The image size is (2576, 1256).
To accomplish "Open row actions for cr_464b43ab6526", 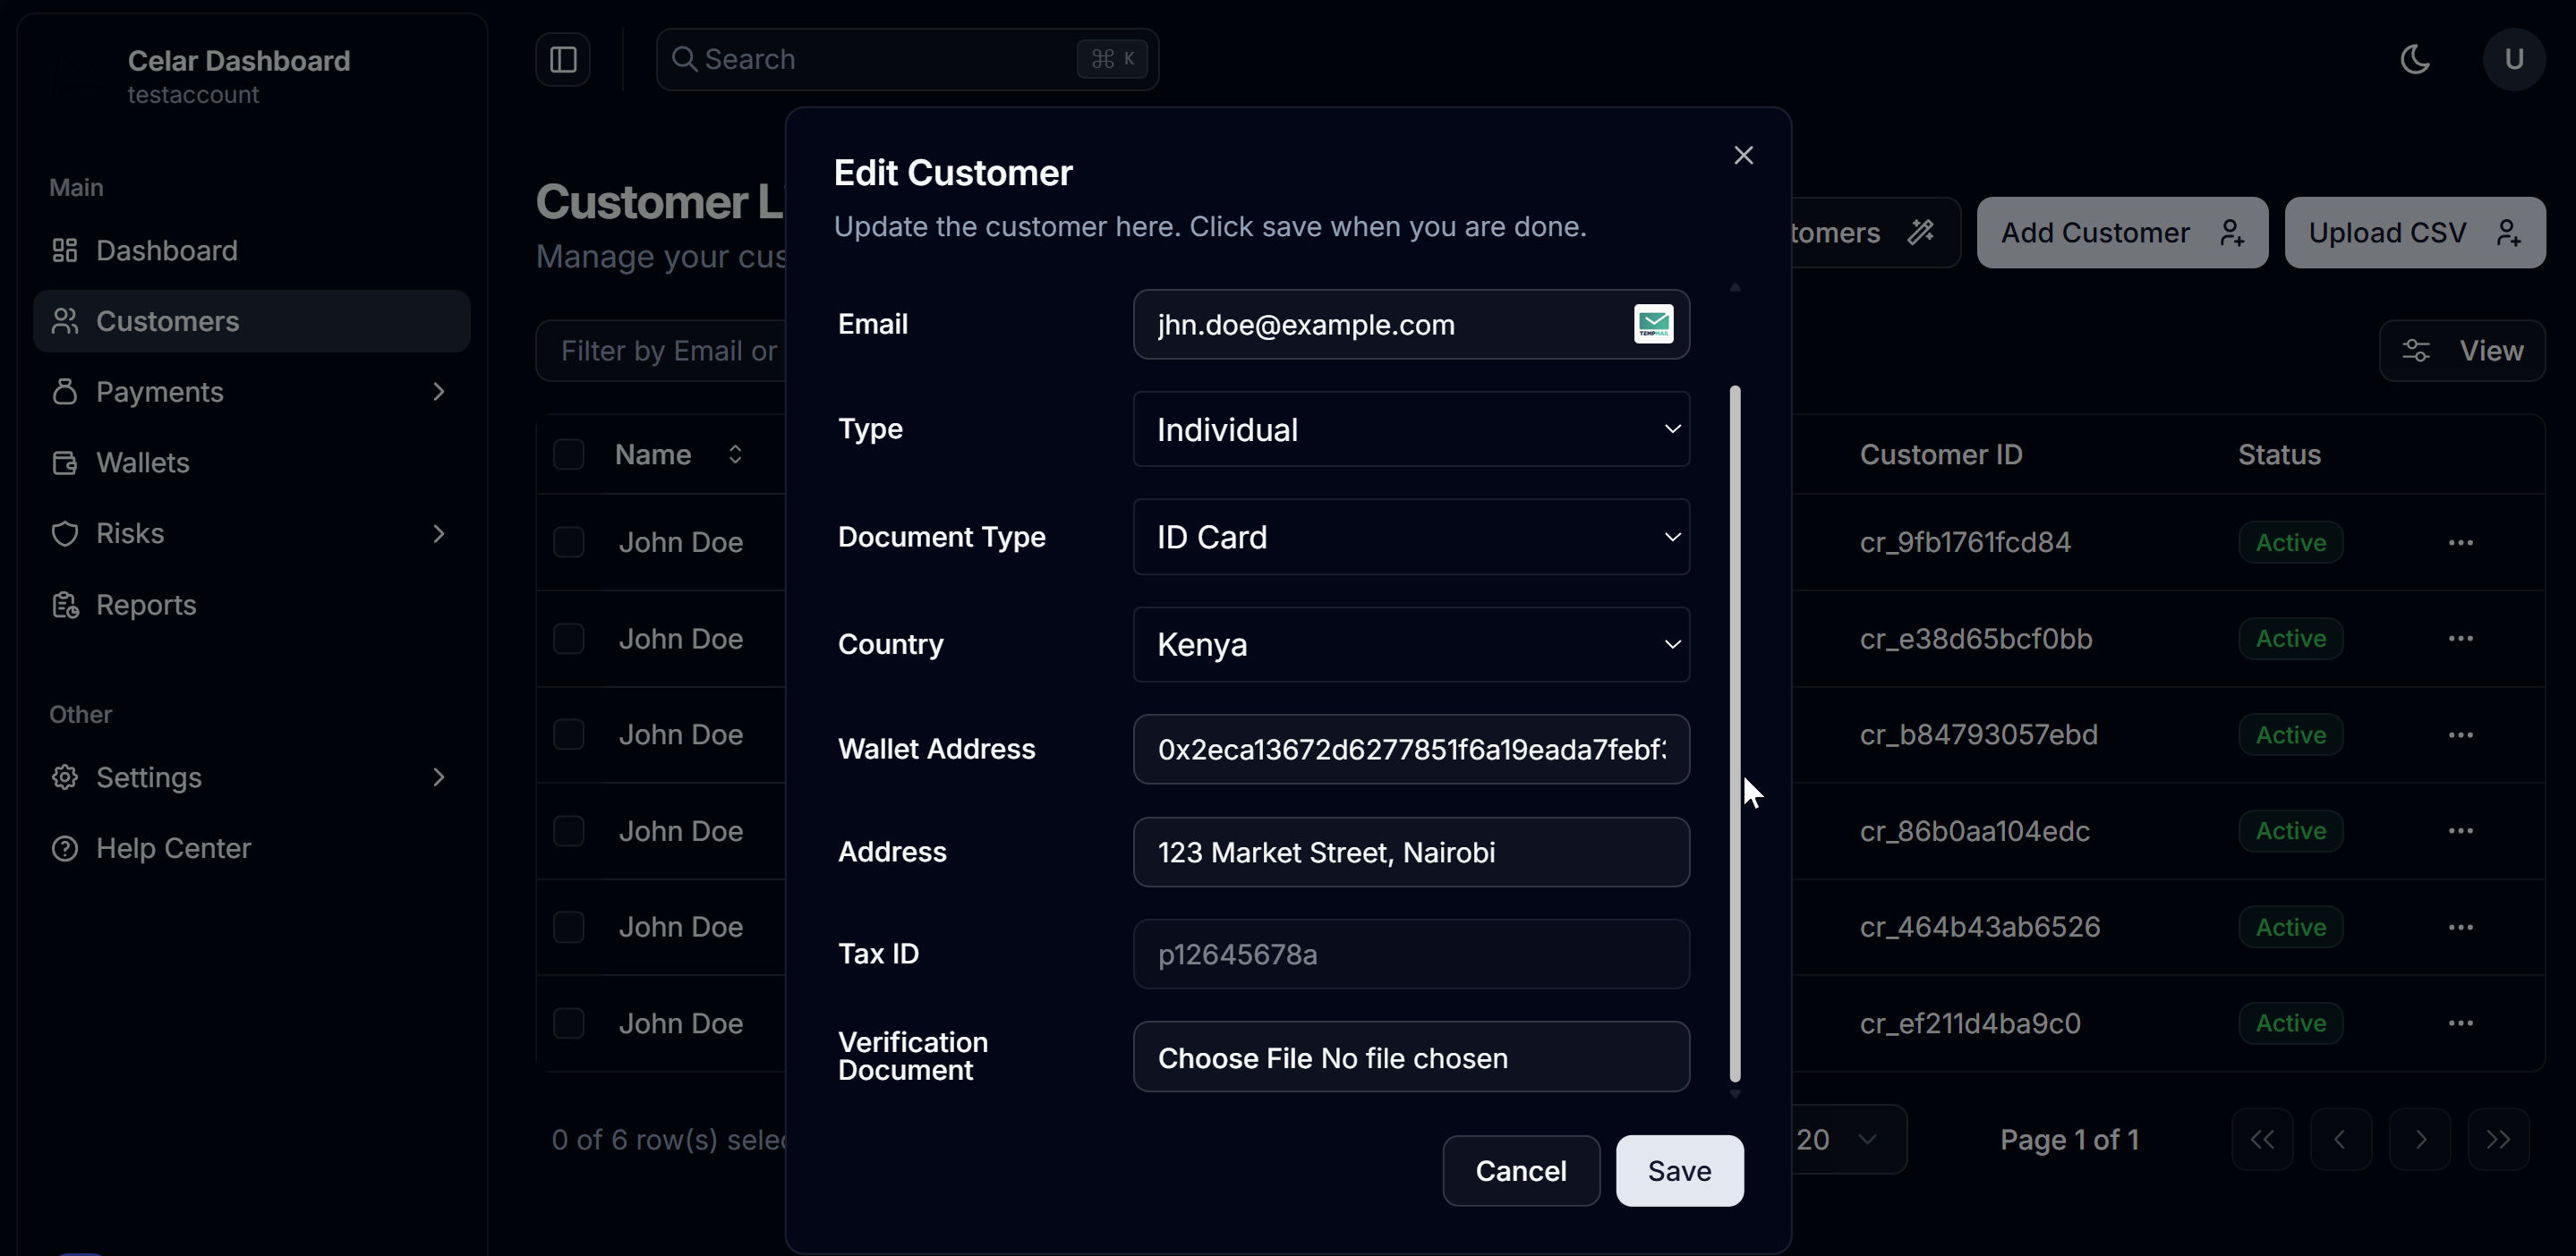I will click(x=2460, y=928).
